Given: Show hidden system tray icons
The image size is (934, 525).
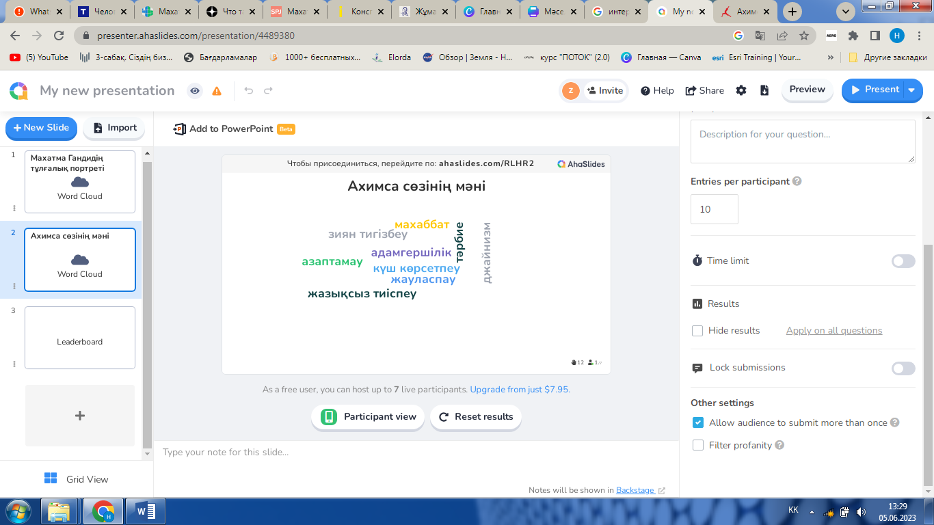Looking at the screenshot, I should pos(811,511).
